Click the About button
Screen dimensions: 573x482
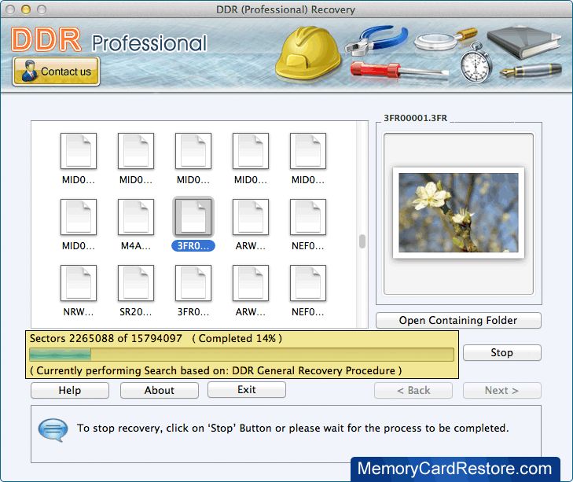click(x=160, y=390)
